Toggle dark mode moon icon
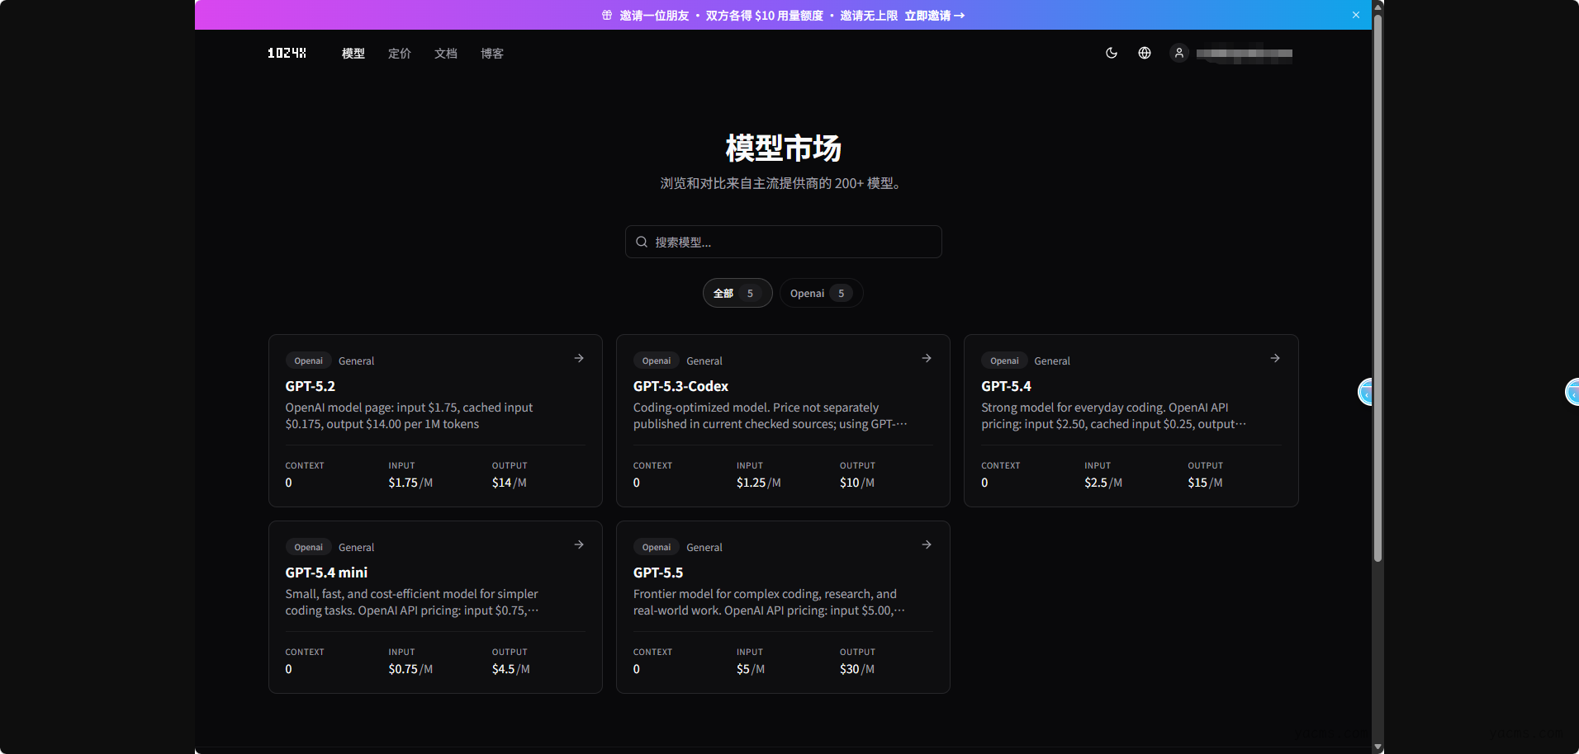Viewport: 1579px width, 754px height. (x=1112, y=53)
